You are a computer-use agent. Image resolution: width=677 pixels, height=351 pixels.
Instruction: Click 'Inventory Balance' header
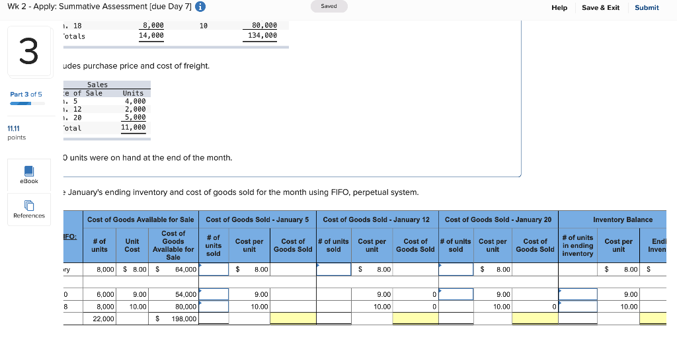pos(623,219)
